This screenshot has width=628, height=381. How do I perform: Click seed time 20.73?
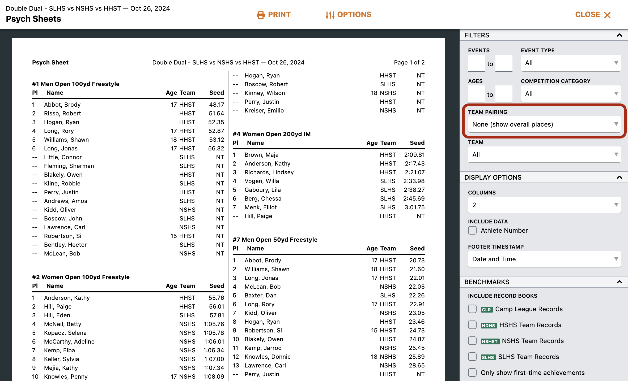click(417, 260)
